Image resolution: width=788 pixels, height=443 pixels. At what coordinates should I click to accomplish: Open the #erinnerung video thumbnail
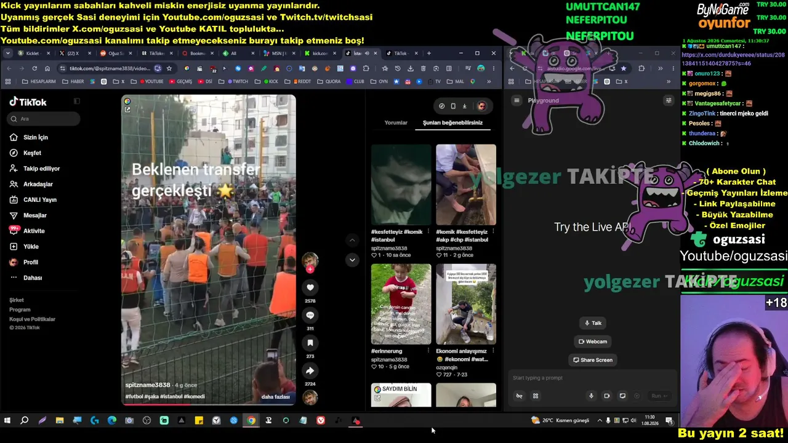pyautogui.click(x=401, y=304)
